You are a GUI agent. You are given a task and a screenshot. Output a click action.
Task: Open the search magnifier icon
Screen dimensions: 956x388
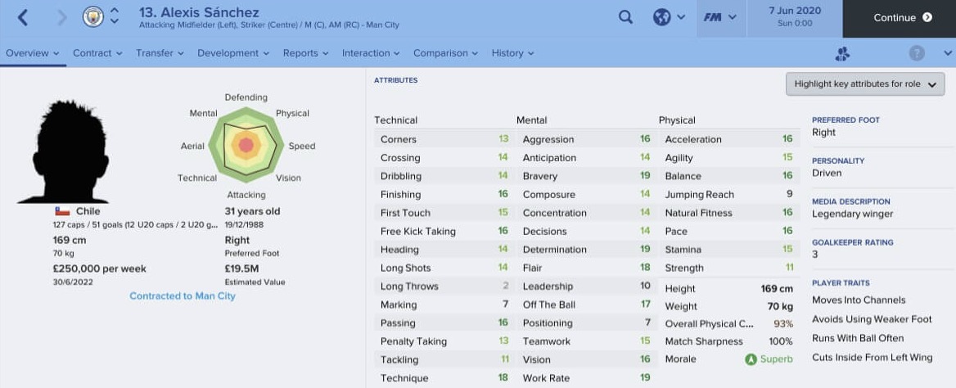click(x=625, y=17)
